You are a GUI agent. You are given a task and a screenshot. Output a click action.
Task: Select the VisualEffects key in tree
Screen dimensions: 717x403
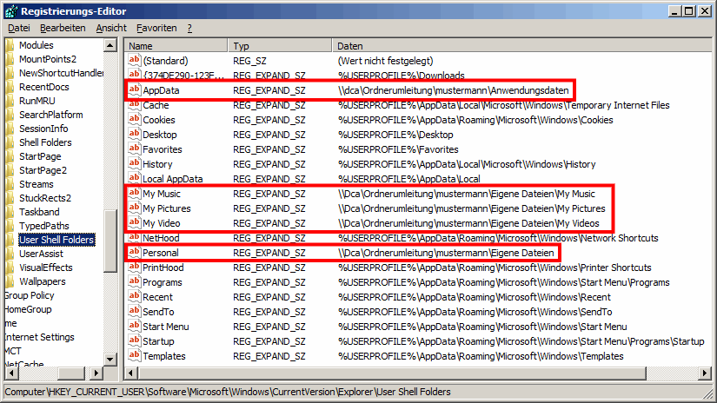point(45,268)
